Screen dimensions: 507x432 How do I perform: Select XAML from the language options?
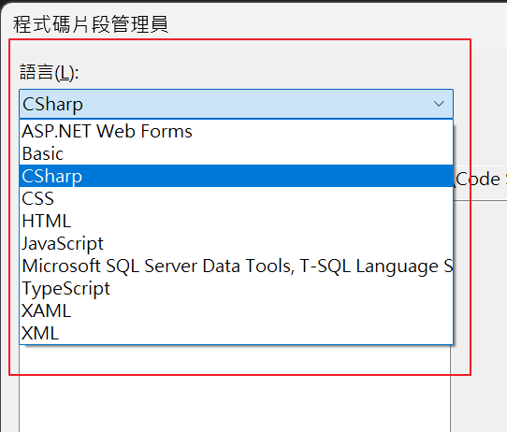coord(236,310)
